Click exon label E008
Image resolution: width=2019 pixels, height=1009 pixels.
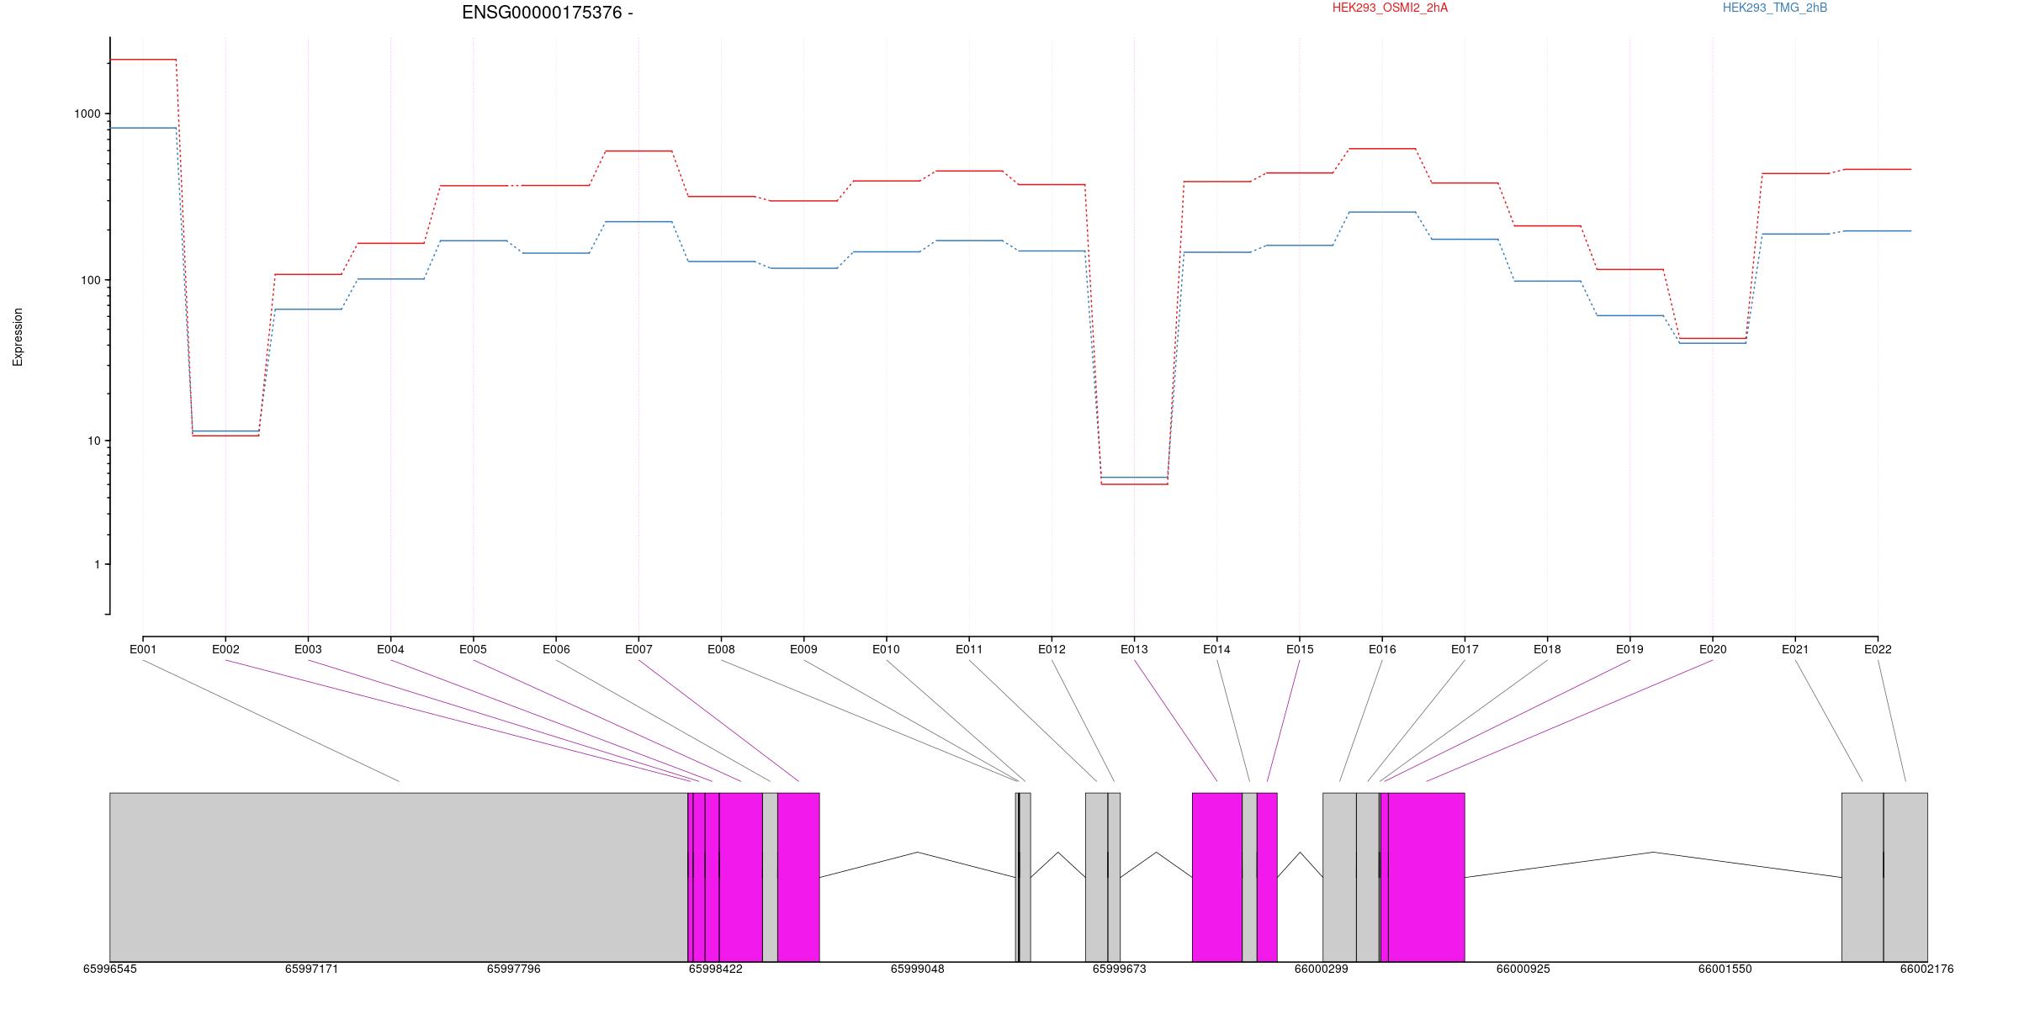click(x=721, y=649)
